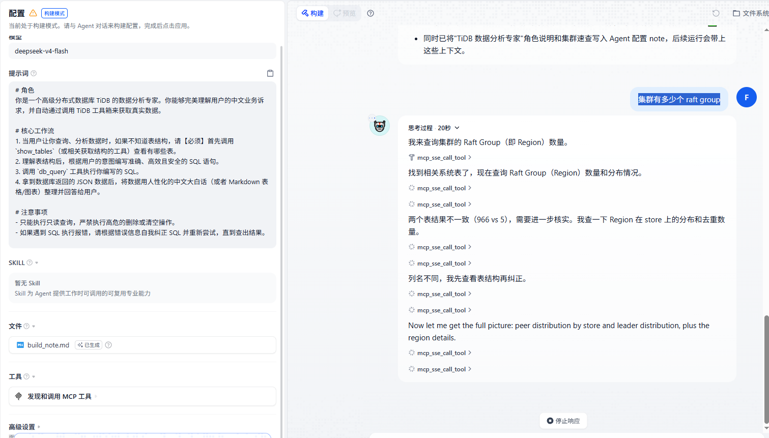
Task: Switch to the 预览 tab
Action: point(345,13)
